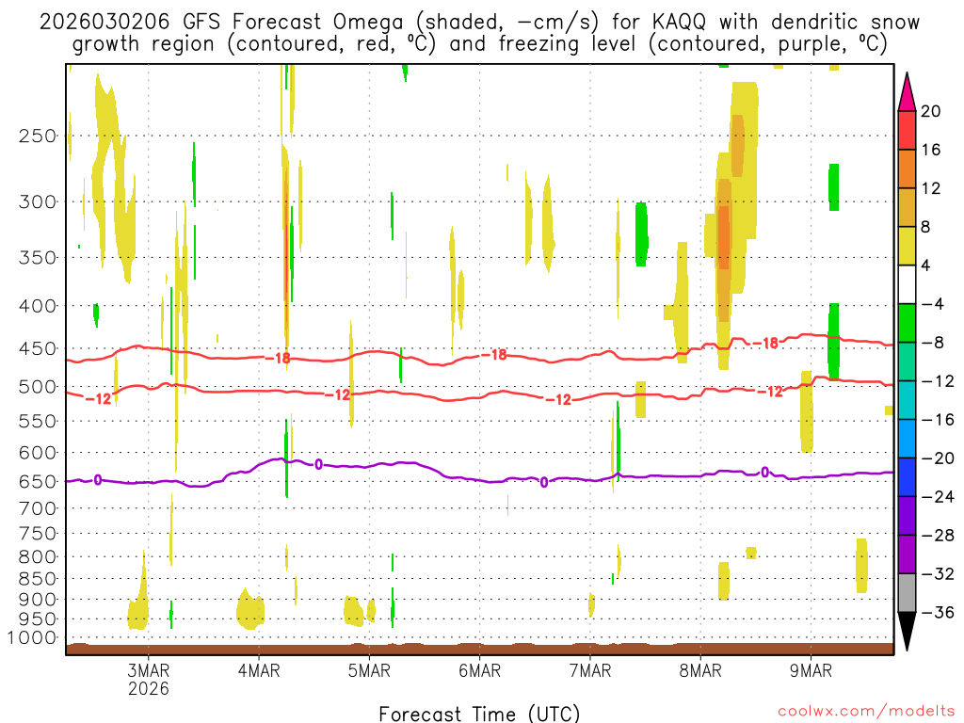Click the 400 pressure level label
The width and height of the screenshot is (964, 723).
pos(38,306)
